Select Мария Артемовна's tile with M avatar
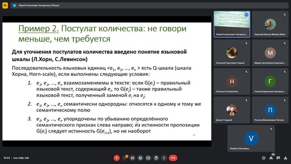The width and height of the screenshot is (291, 164). [x=270, y=53]
